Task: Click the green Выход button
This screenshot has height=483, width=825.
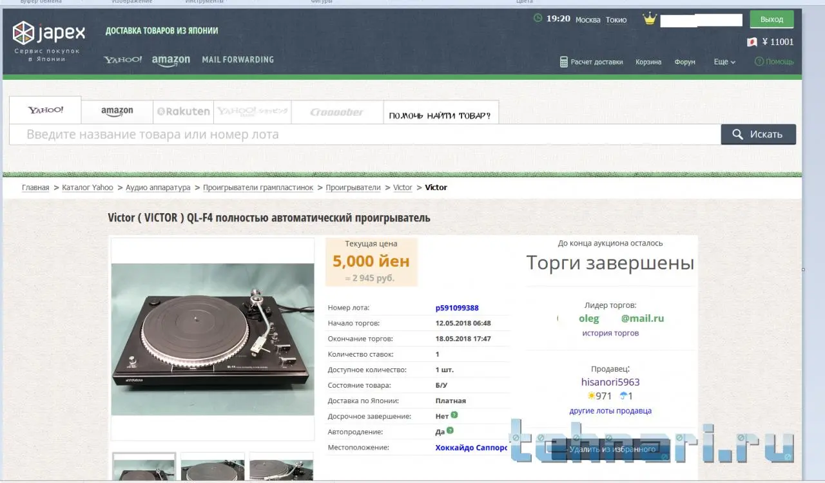Action: click(772, 19)
